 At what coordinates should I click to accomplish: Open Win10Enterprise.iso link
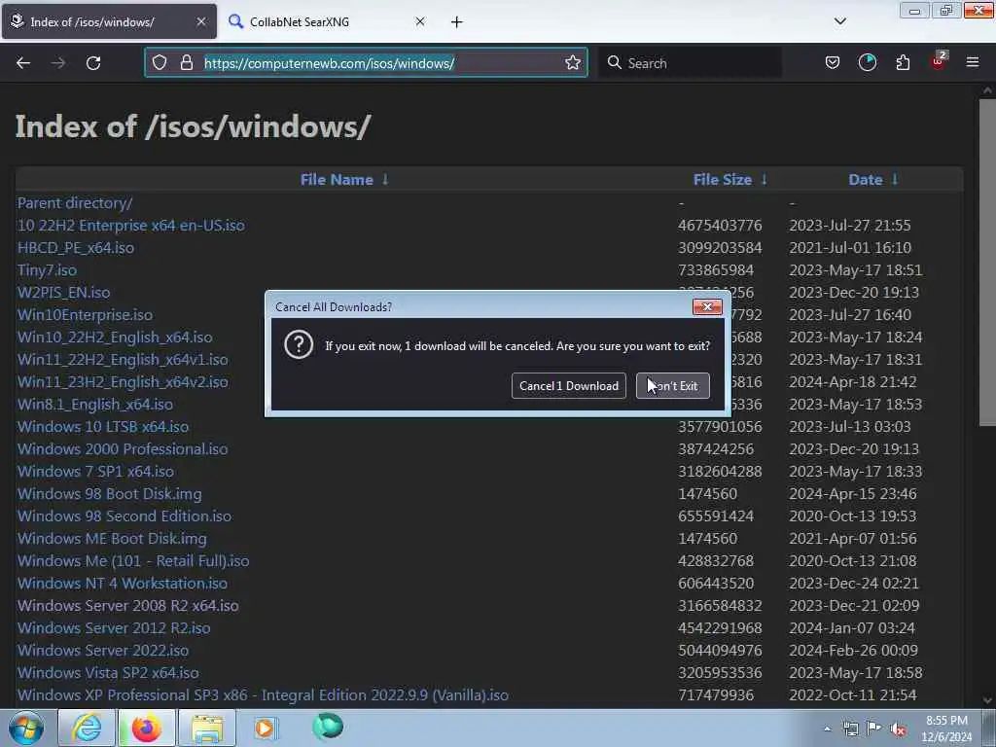point(86,315)
